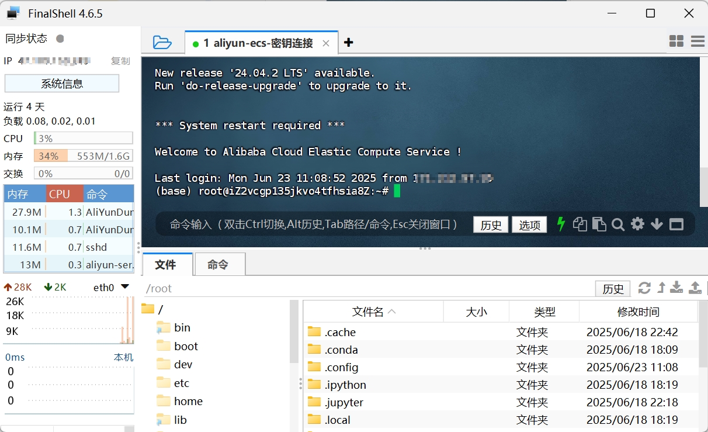Click the 本机 ping link
This screenshot has width=708, height=432.
tap(123, 357)
